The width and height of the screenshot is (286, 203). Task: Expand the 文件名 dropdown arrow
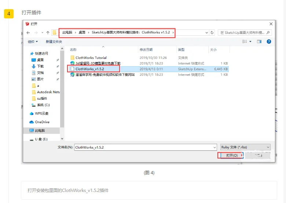coord(214,147)
